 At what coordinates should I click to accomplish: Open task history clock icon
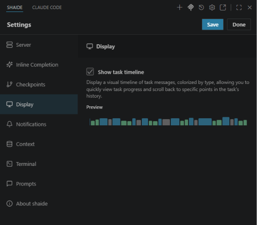[x=201, y=7]
